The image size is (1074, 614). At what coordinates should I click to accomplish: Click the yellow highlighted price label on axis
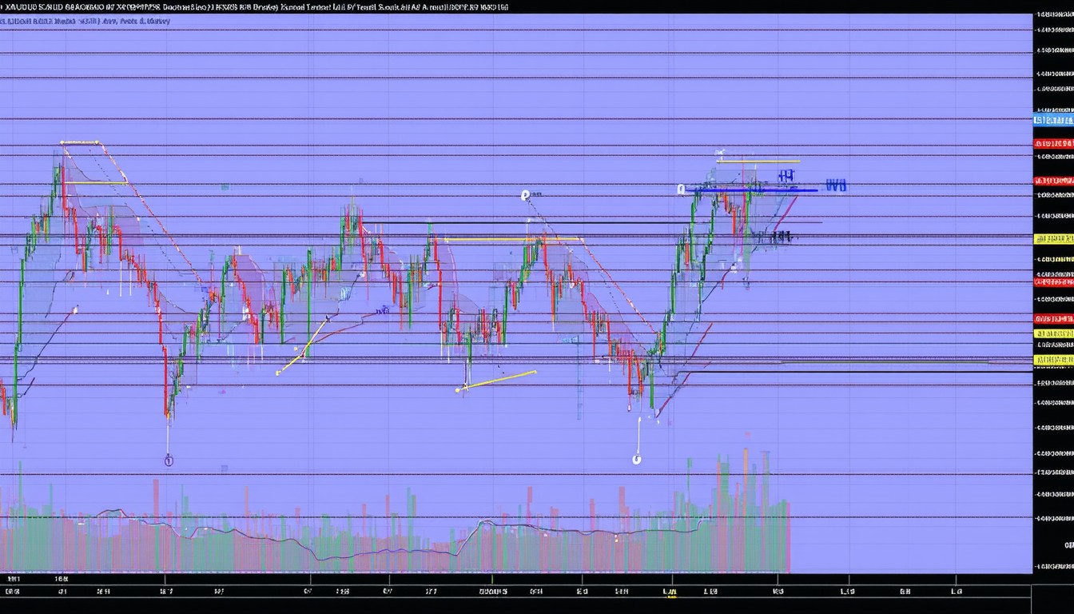(x=1053, y=237)
